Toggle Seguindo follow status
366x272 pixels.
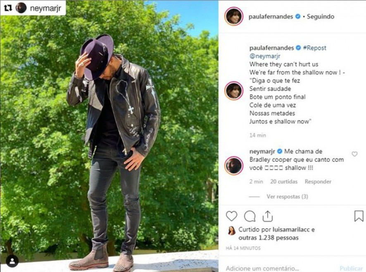point(321,17)
